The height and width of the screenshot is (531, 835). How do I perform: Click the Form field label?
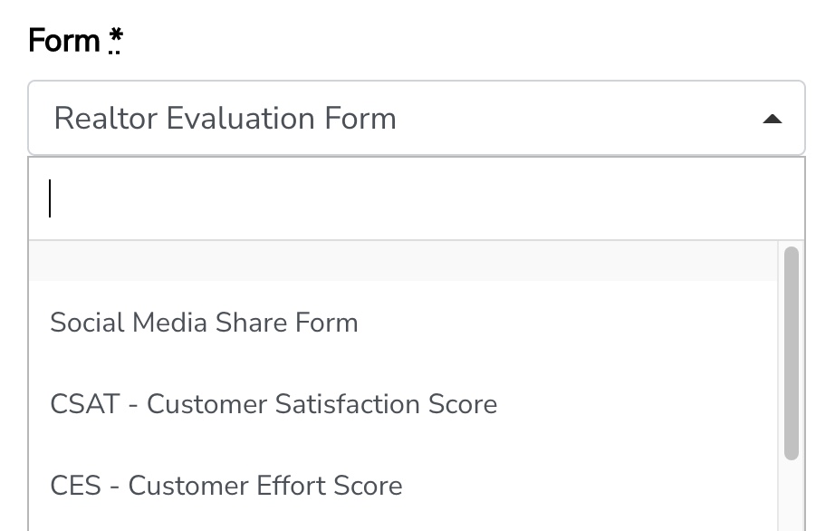(x=64, y=42)
